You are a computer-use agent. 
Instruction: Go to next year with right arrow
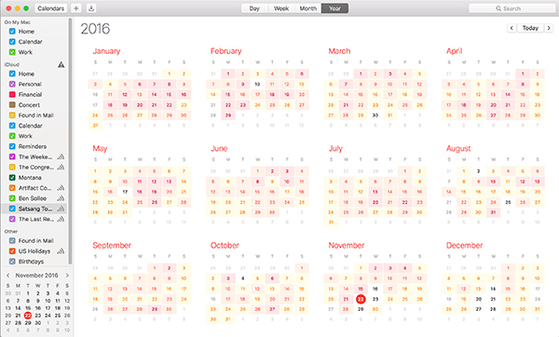pyautogui.click(x=549, y=28)
